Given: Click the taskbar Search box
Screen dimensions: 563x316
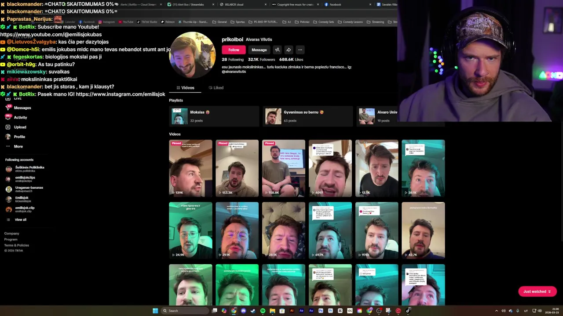Looking at the screenshot, I should [185, 311].
